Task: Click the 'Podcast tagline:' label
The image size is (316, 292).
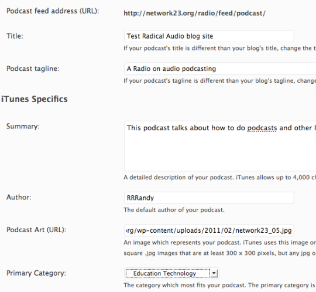Action: (x=33, y=69)
